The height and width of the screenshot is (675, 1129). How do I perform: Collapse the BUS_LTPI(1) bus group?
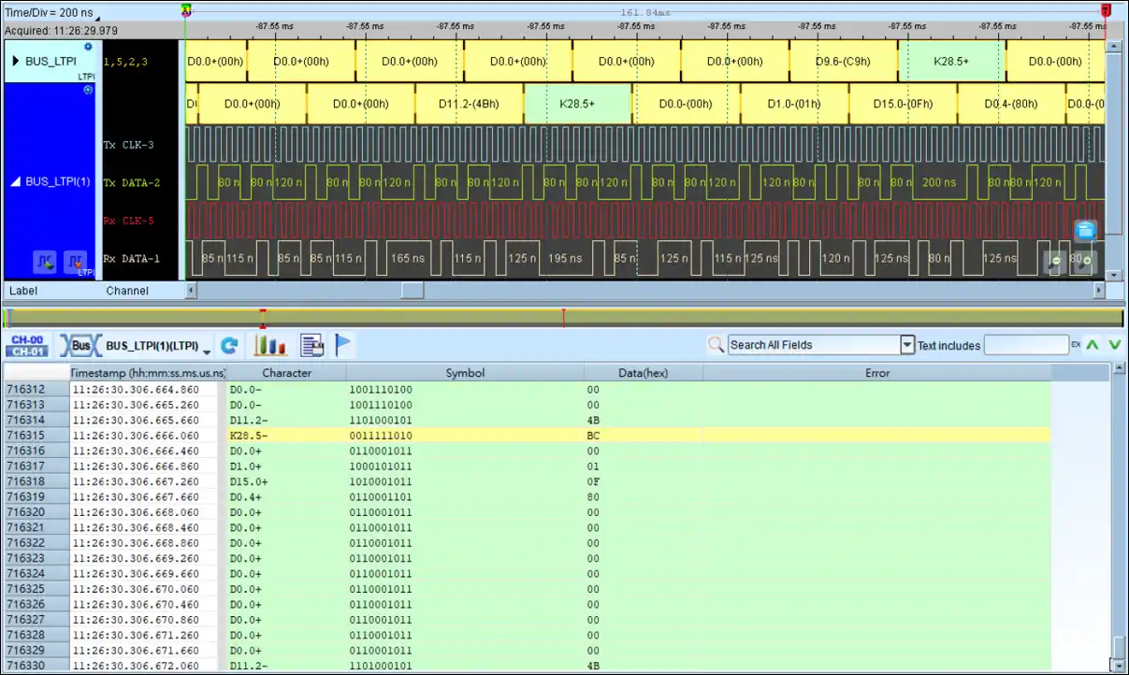tap(15, 181)
